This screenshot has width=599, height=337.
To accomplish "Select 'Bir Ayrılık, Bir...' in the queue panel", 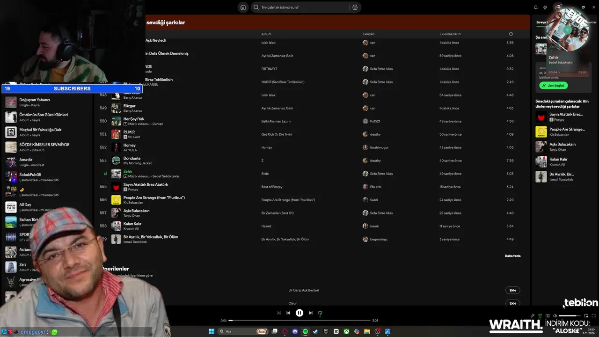I will pos(564,176).
